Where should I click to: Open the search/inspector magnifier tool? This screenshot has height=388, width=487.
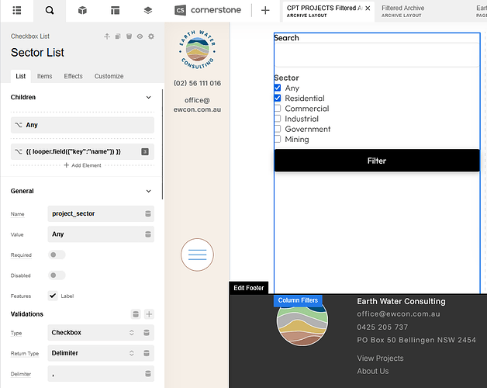click(50, 10)
